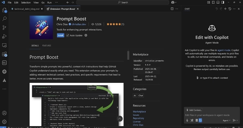Open the Extensions view
This screenshot has width=243, height=128.
pos(4,54)
